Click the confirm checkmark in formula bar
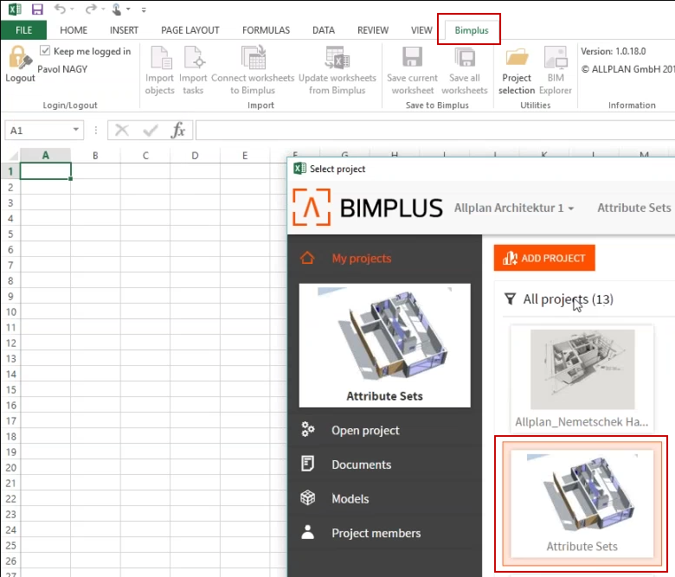 [151, 130]
